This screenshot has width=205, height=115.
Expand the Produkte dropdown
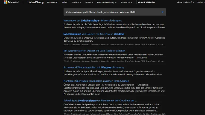click(77, 2)
